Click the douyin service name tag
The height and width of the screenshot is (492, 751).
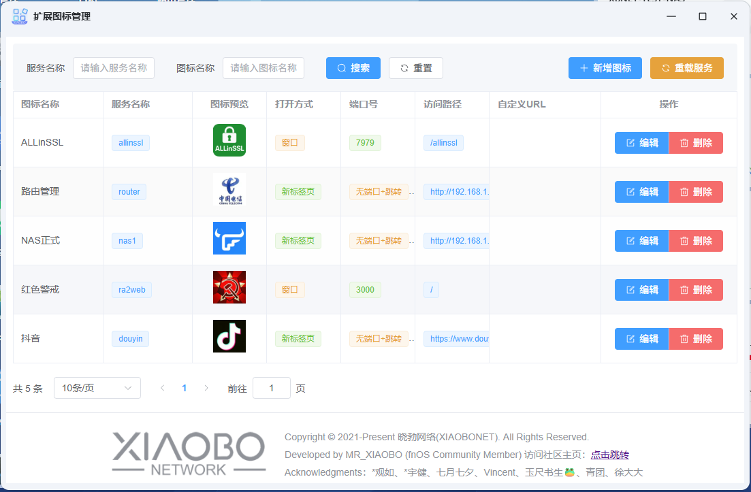click(131, 339)
